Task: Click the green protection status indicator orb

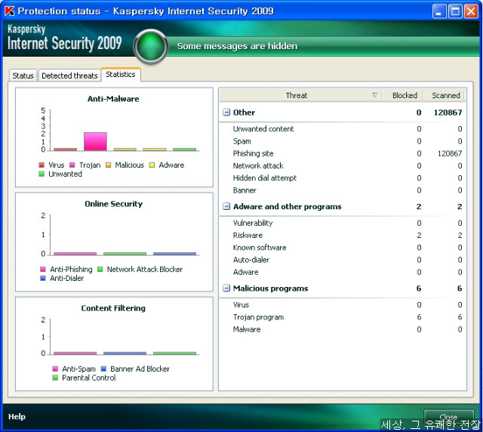Action: [151, 47]
